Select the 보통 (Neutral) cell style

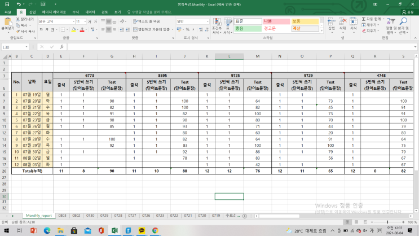(305, 21)
